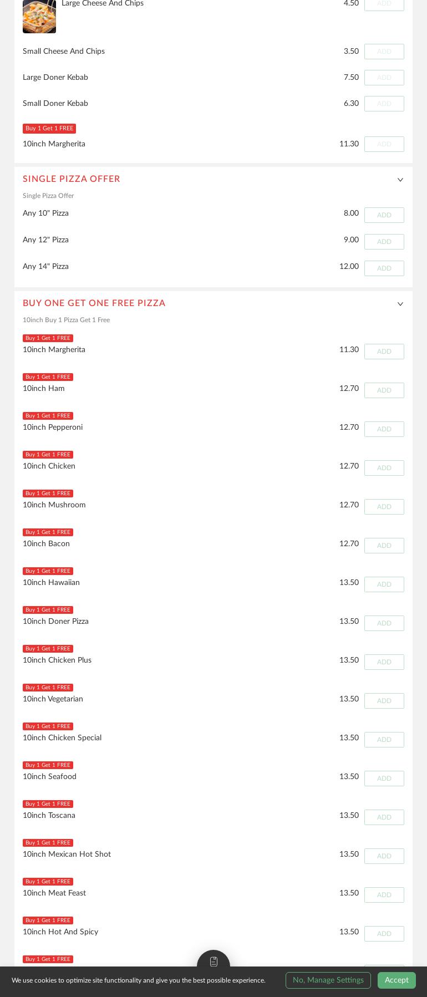Click the Single Pizza Offer heading
Image resolution: width=427 pixels, height=997 pixels.
click(x=72, y=179)
